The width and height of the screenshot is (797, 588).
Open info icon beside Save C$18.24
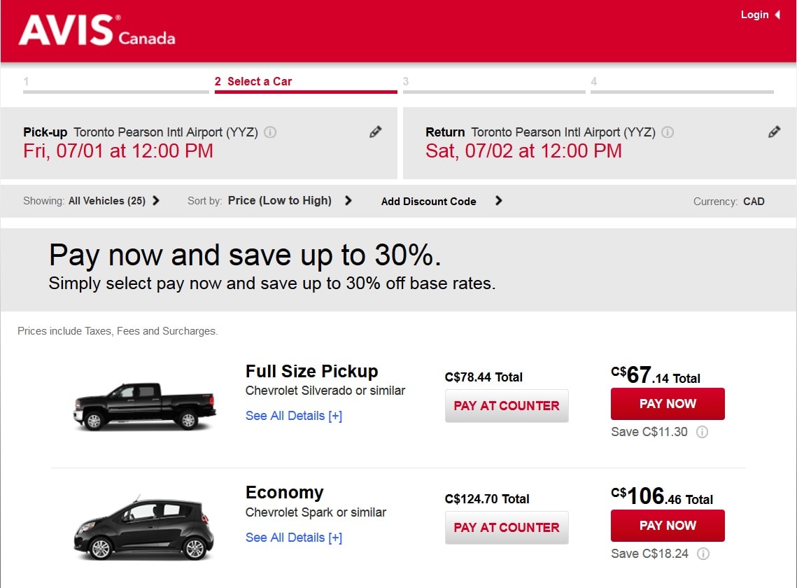pos(703,554)
